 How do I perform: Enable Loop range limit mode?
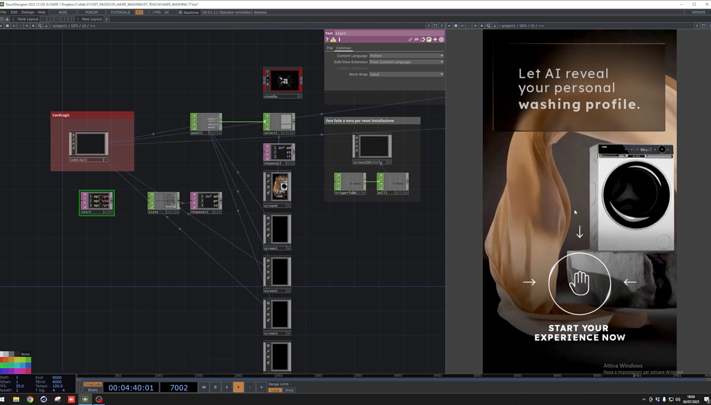click(275, 390)
